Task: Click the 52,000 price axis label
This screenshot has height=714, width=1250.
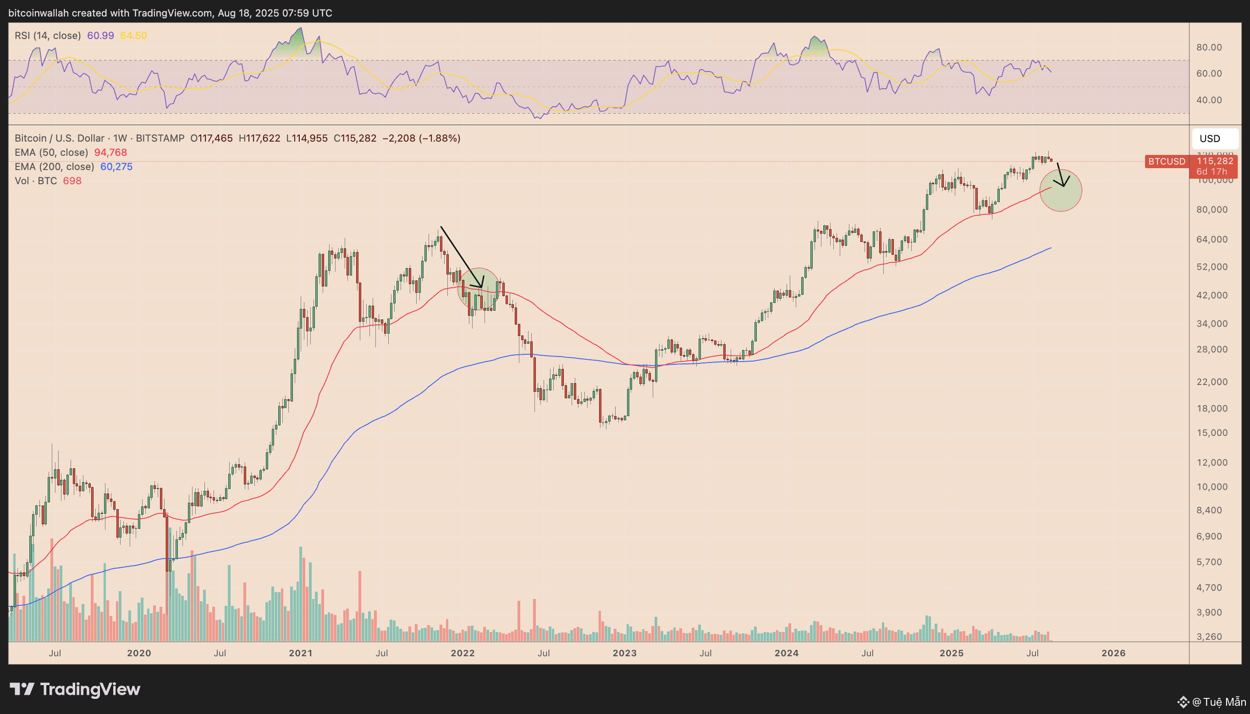Action: 1212,267
